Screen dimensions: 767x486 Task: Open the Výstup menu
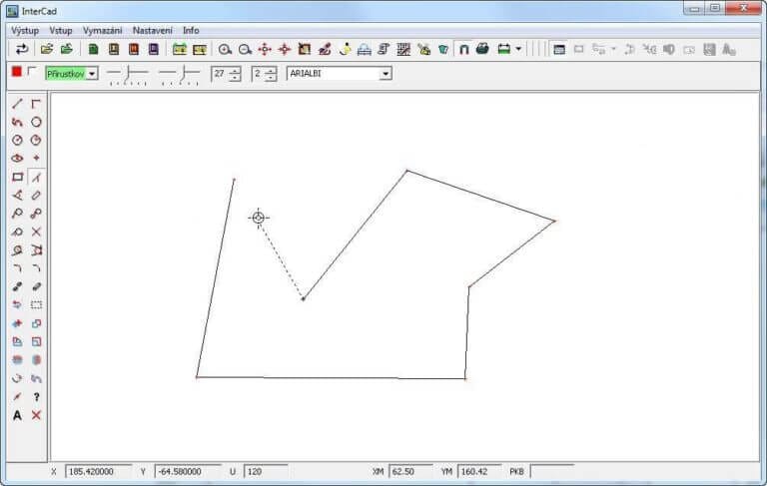(x=25, y=30)
